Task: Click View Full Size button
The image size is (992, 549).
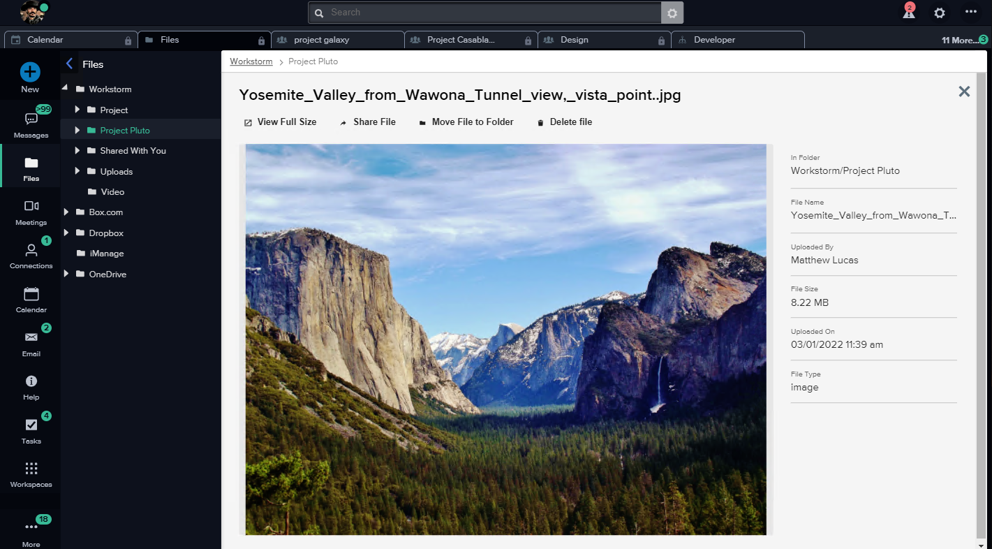Action: [x=280, y=122]
